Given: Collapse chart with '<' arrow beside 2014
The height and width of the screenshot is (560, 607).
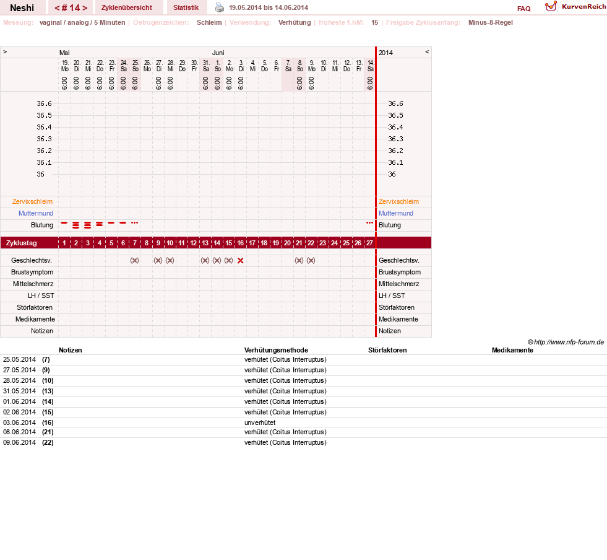Looking at the screenshot, I should tap(427, 51).
